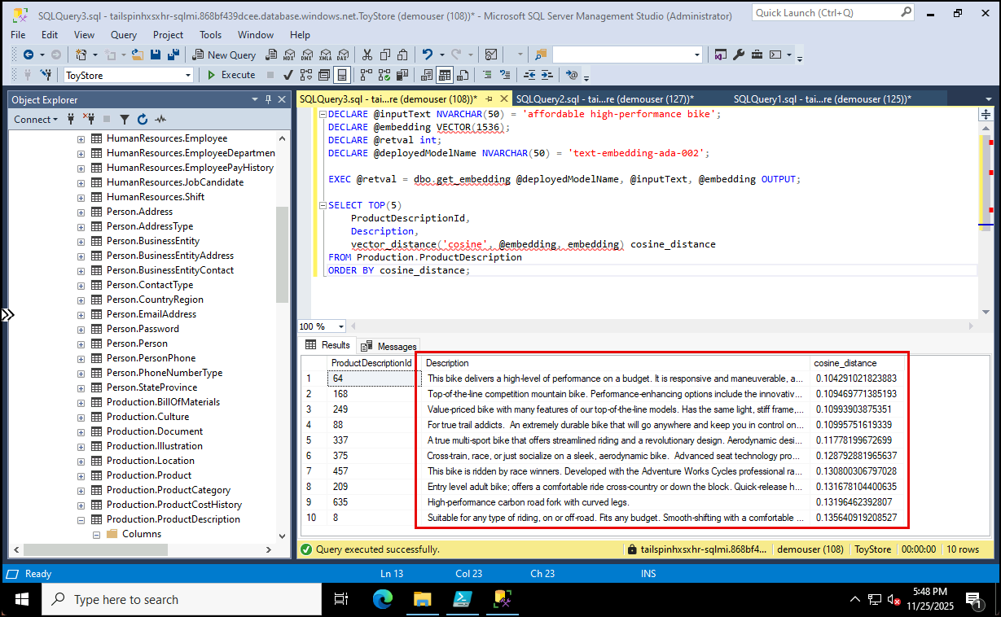Open the zoom percentage selector below the editor
The image size is (1001, 617).
pos(321,326)
